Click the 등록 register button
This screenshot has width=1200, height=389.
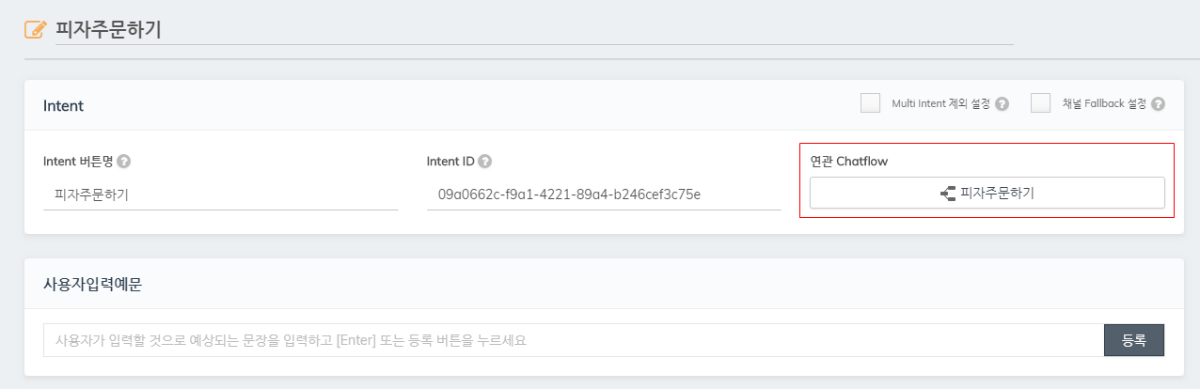[x=1134, y=340]
